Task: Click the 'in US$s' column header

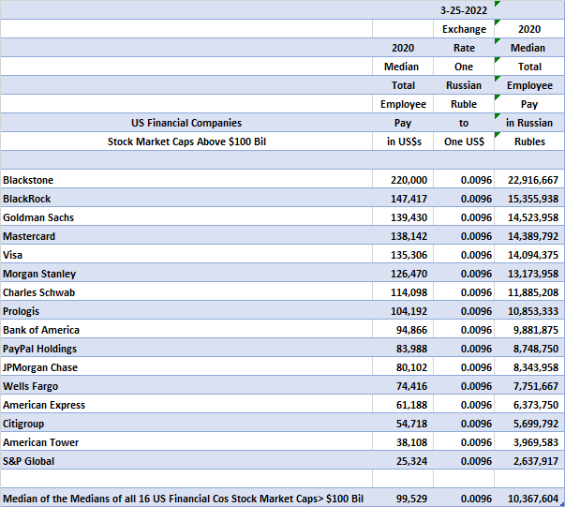Action: pos(403,142)
